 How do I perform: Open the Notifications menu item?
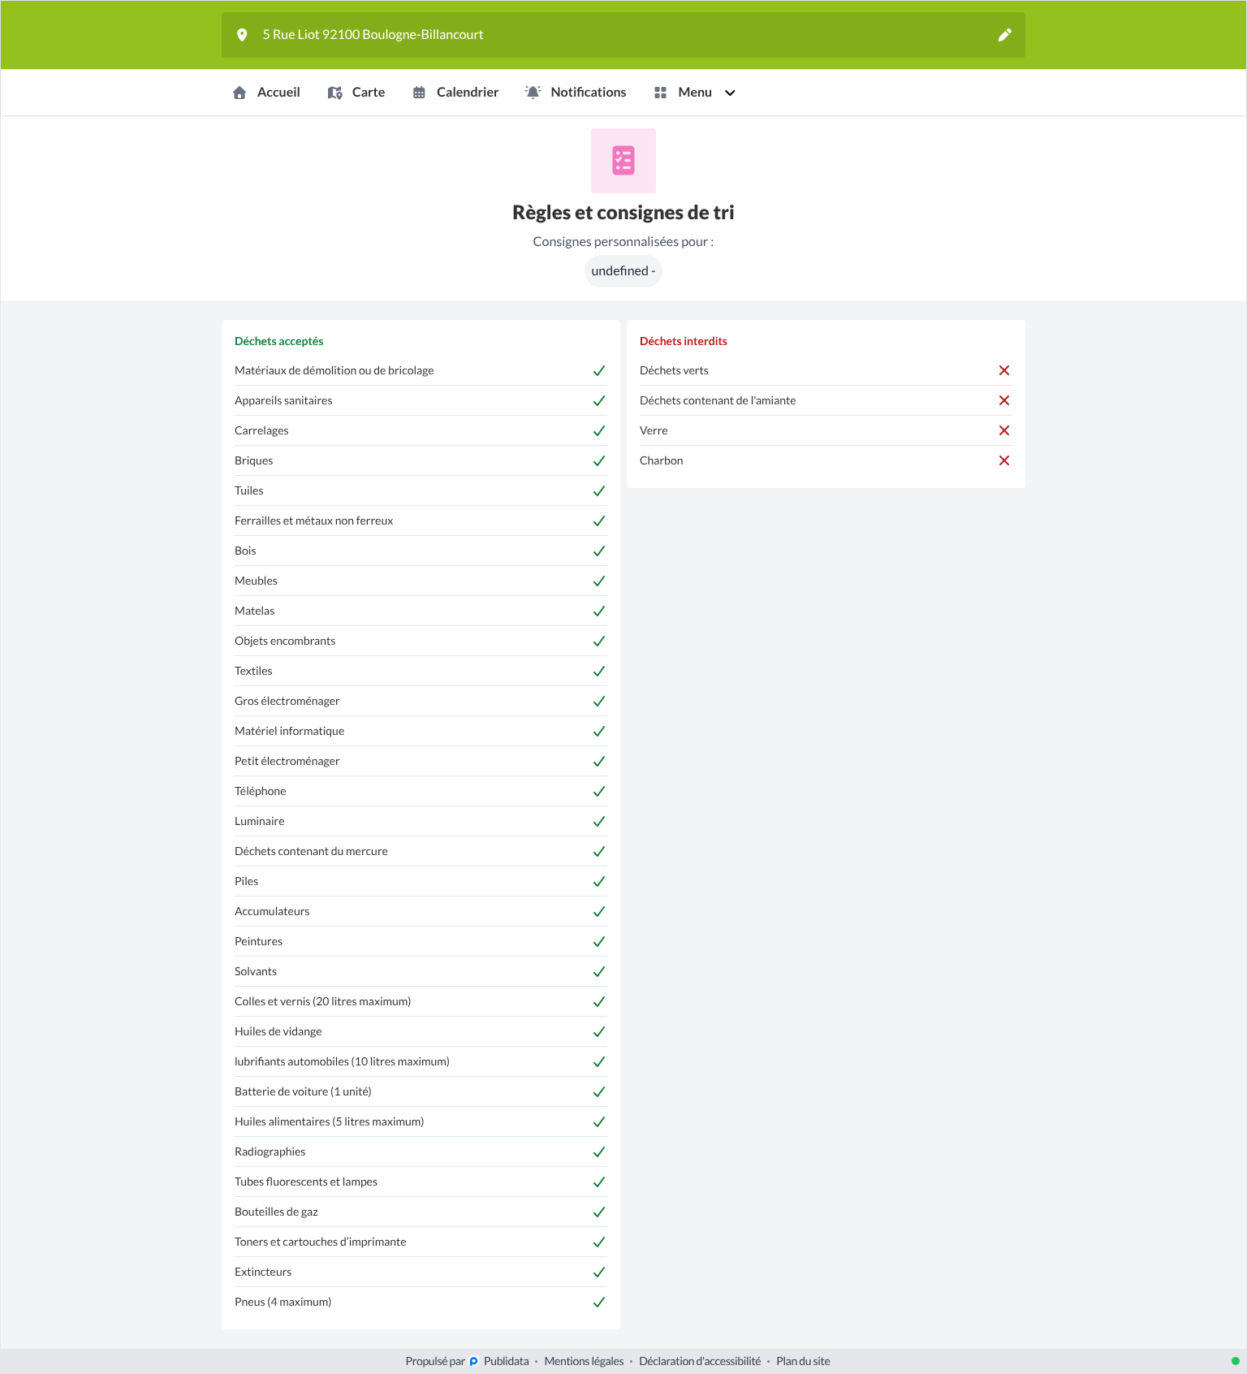pyautogui.click(x=576, y=93)
